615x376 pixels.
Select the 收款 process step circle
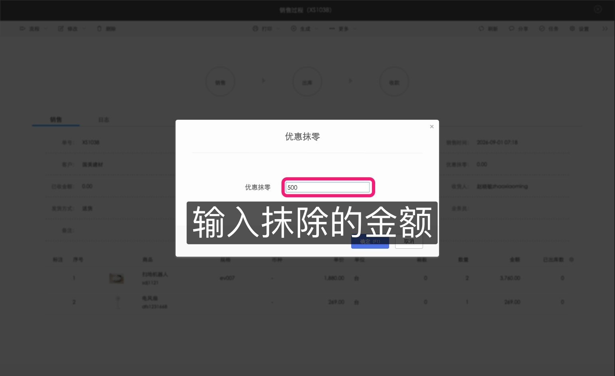pyautogui.click(x=394, y=82)
